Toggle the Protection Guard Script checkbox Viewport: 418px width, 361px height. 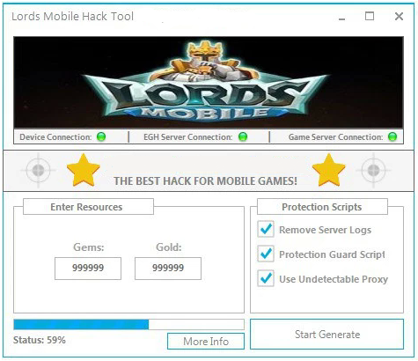(x=266, y=254)
